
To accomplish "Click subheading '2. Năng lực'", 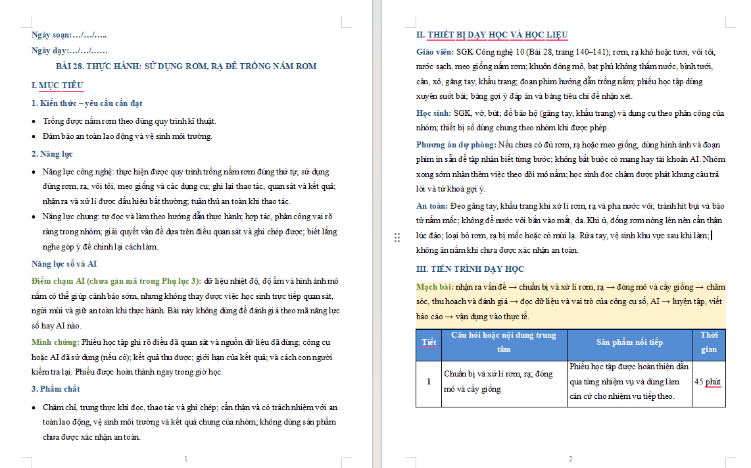I will pyautogui.click(x=52, y=154).
